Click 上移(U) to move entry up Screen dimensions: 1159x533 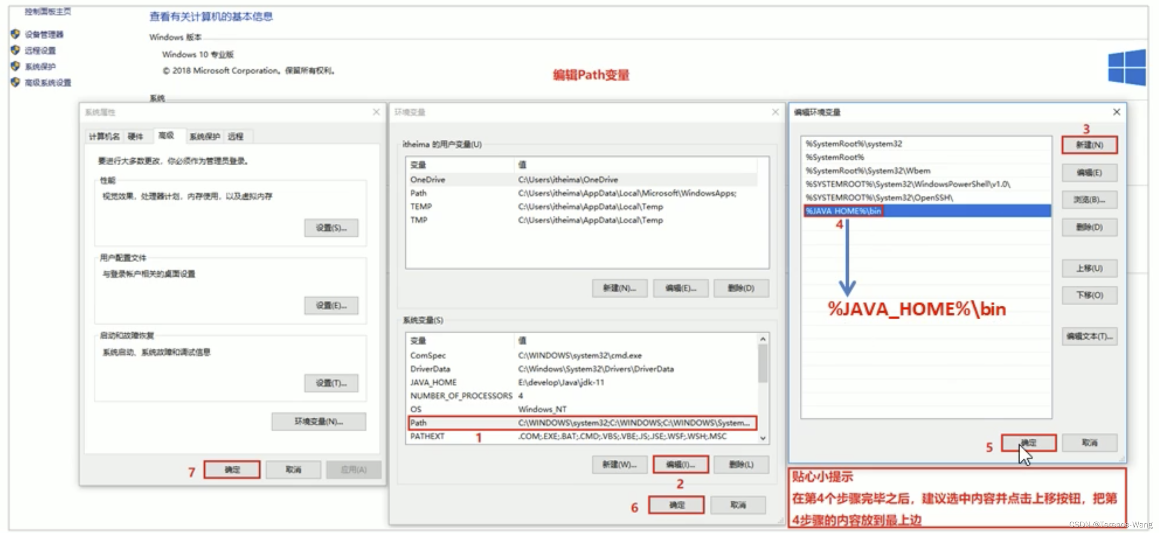point(1089,269)
